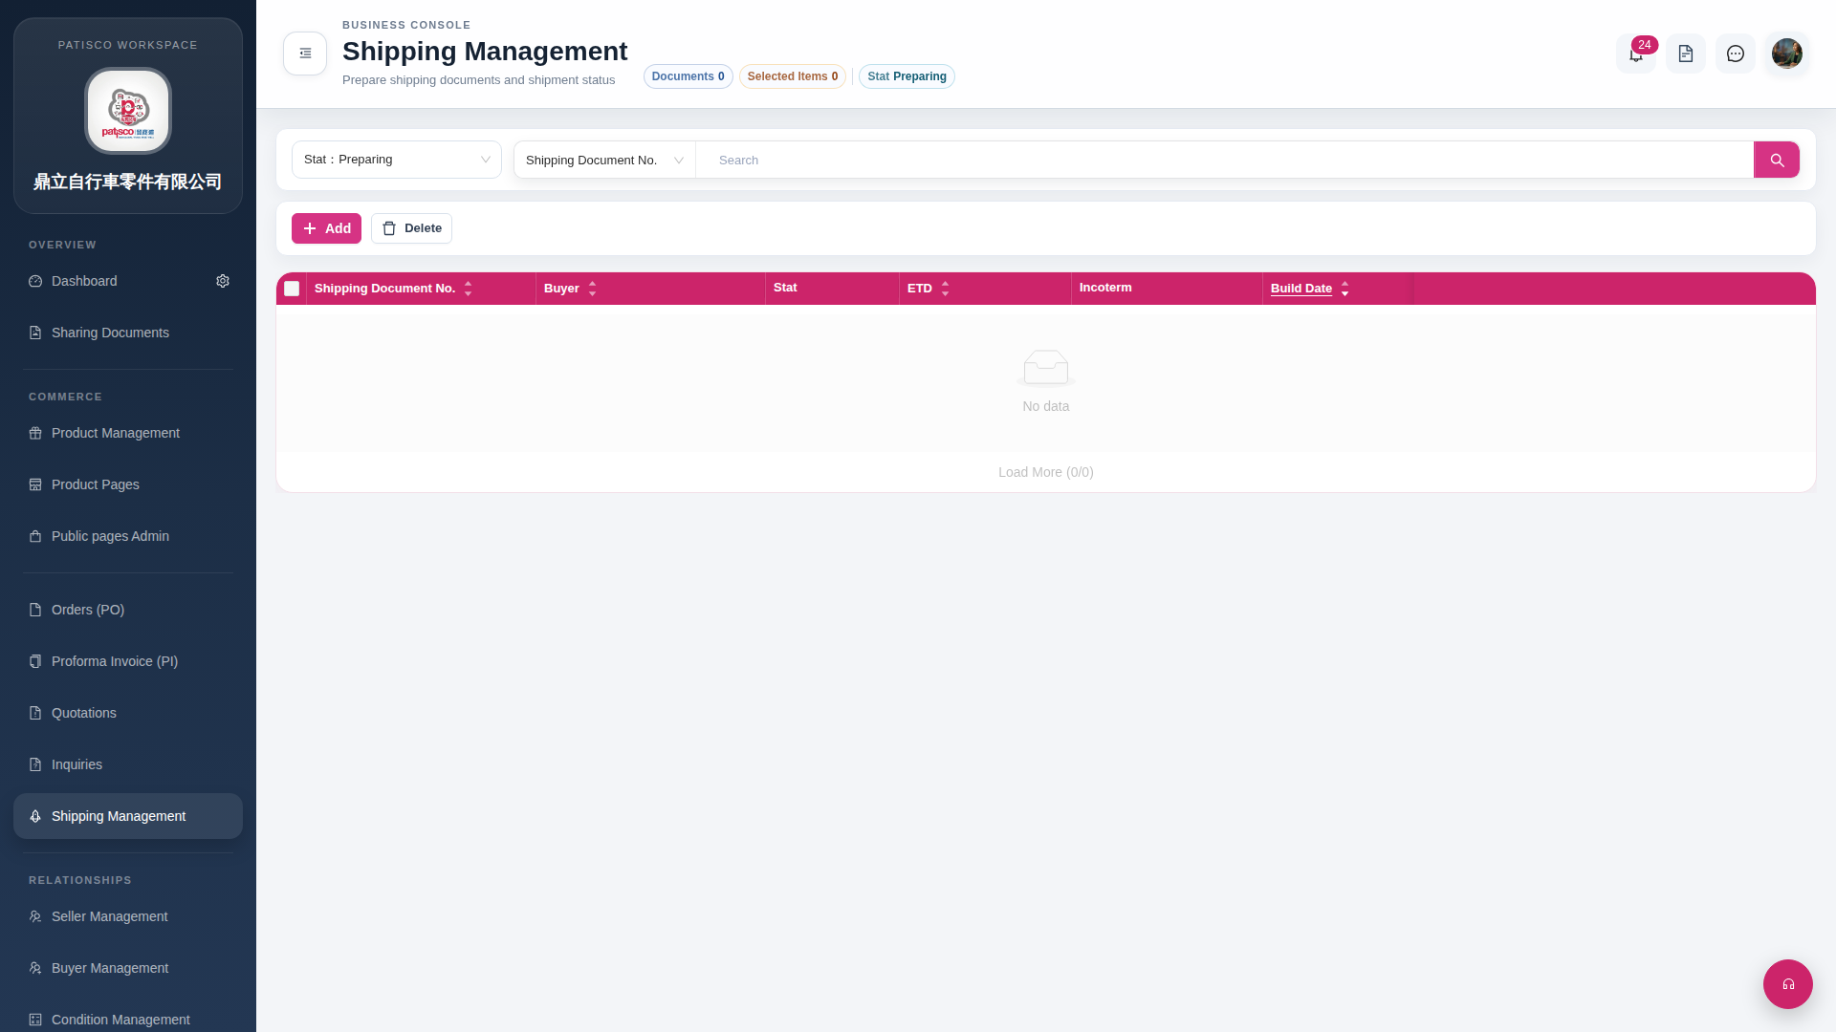
Task: Toggle the select-all checkbox in table header
Action: click(x=292, y=289)
